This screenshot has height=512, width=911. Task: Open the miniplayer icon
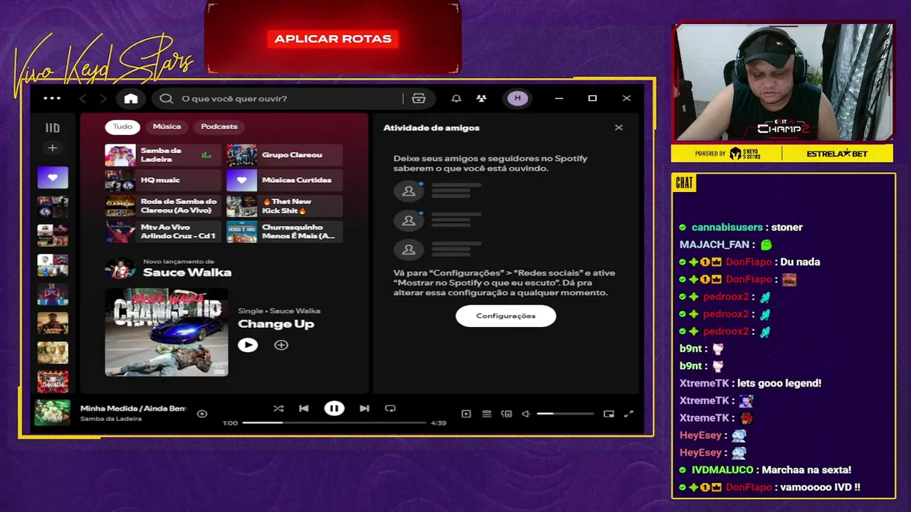pos(609,413)
